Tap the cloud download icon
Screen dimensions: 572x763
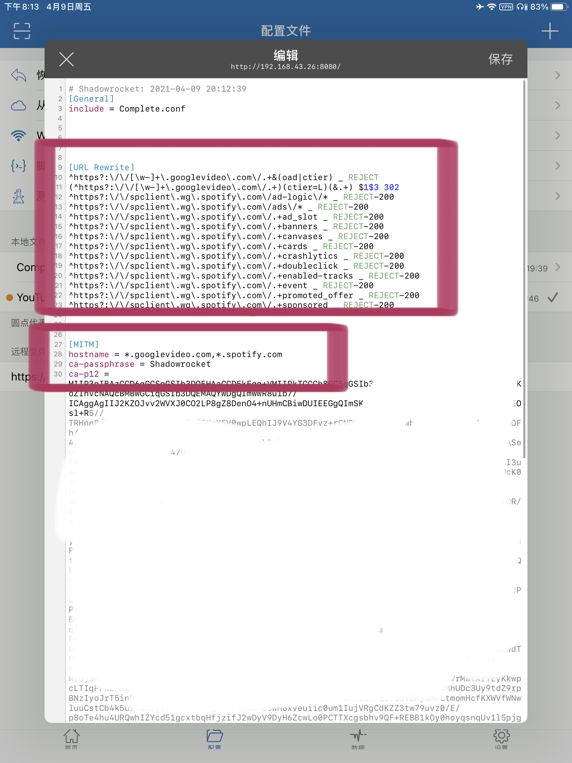tap(19, 106)
